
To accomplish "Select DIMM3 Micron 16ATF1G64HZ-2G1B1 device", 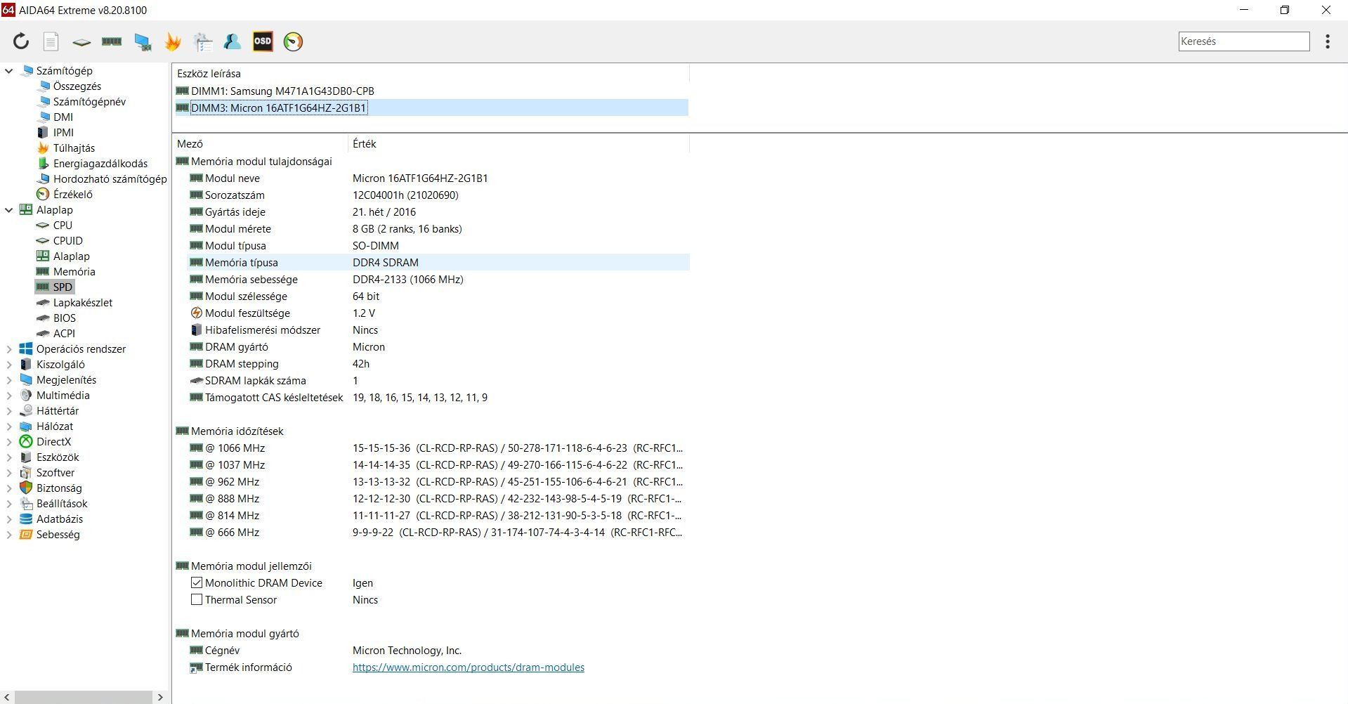I will 278,108.
